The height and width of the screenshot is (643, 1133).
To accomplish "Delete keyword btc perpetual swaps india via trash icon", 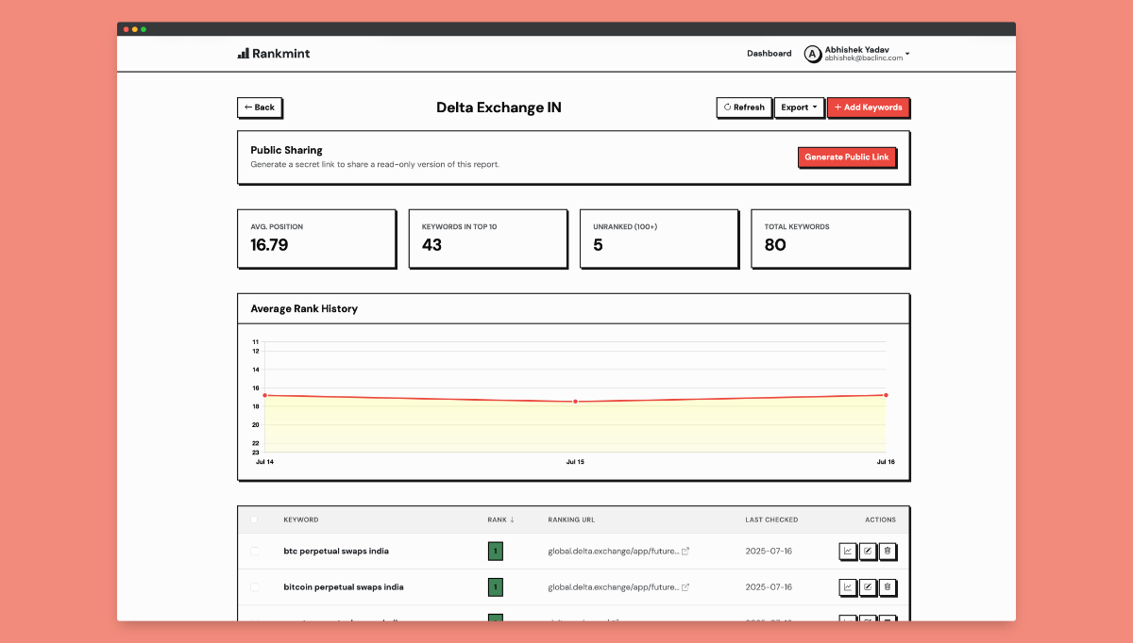I will pyautogui.click(x=888, y=551).
